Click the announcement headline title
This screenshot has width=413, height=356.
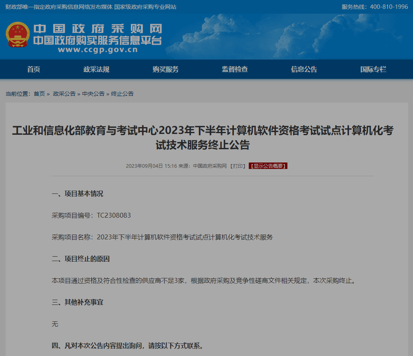coord(203,138)
